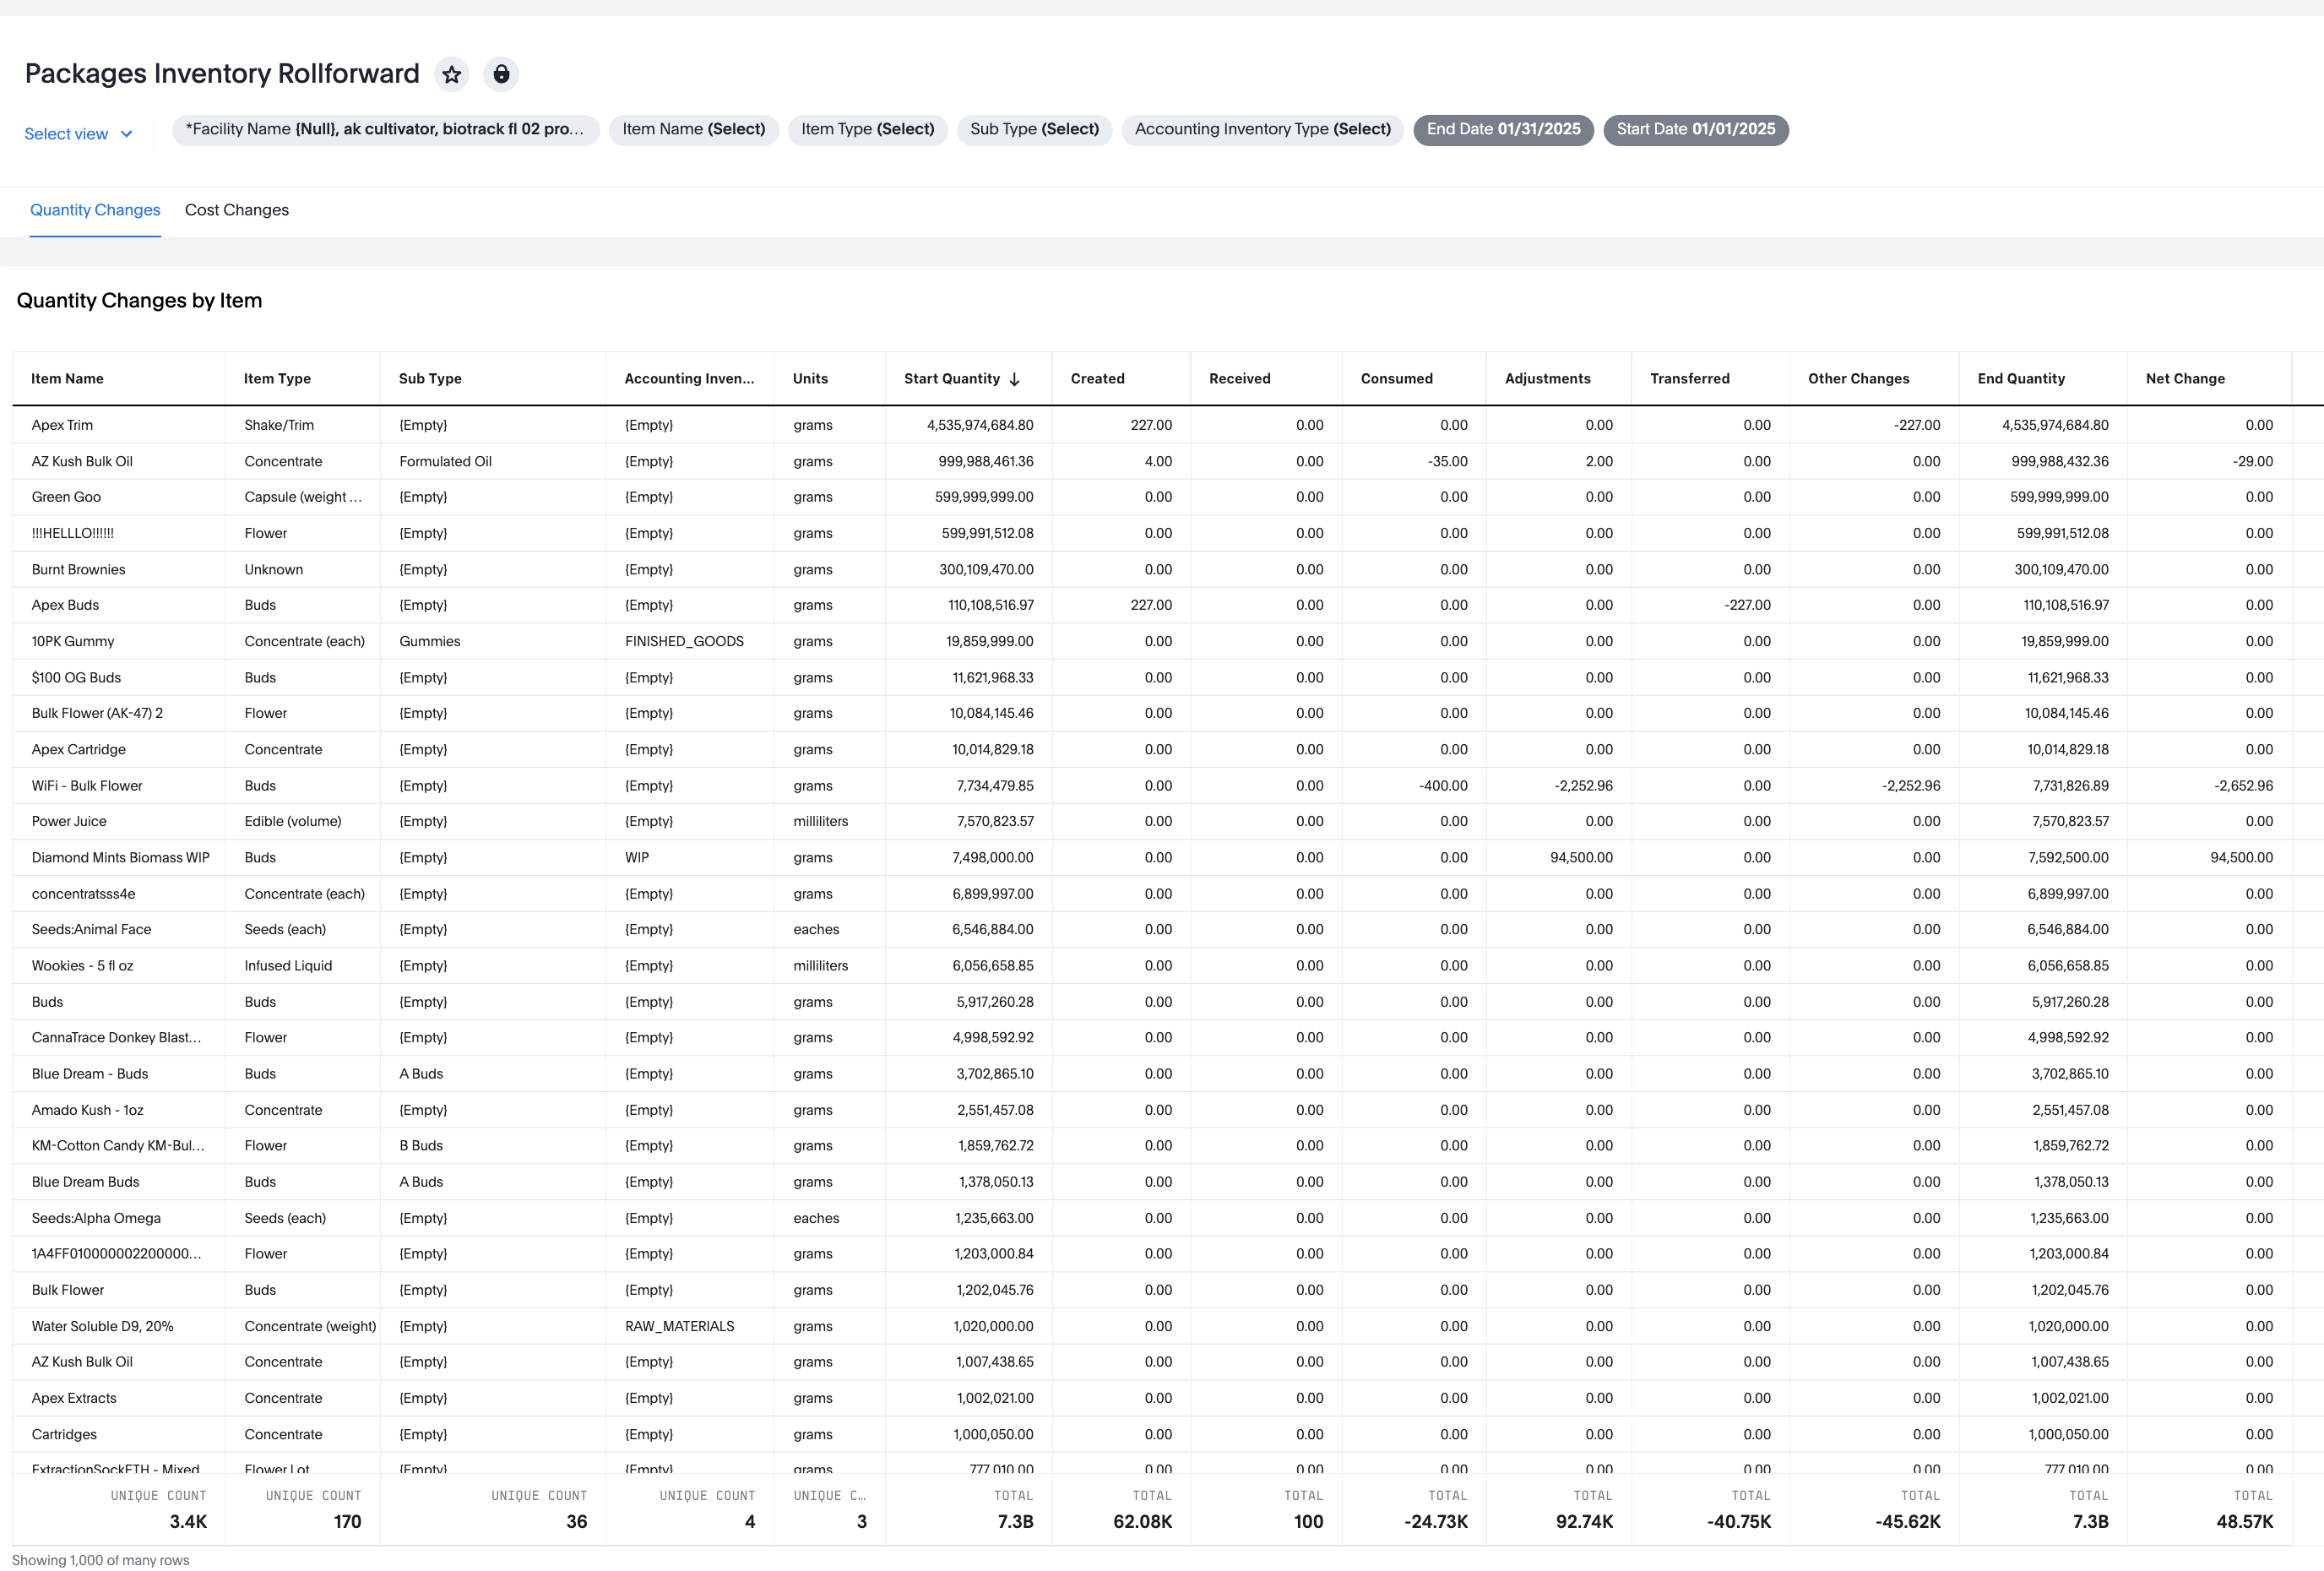Screen dimensions: 2324x1571
Task: Click the Edible (volume) item type cell
Action: [x=302, y=821]
